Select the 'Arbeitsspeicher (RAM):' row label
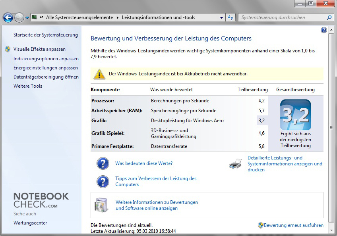This screenshot has width=337, height=236. pyautogui.click(x=117, y=111)
